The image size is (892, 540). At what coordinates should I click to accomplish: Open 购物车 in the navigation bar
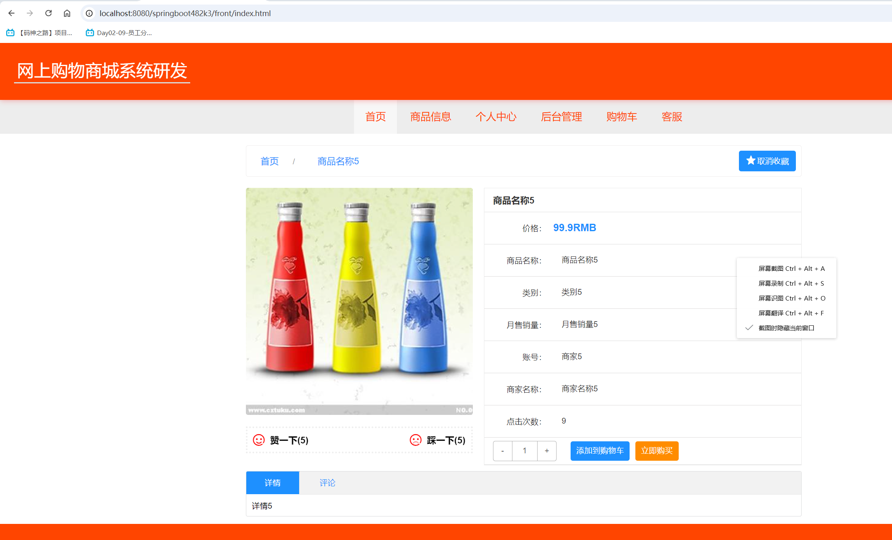tap(621, 117)
